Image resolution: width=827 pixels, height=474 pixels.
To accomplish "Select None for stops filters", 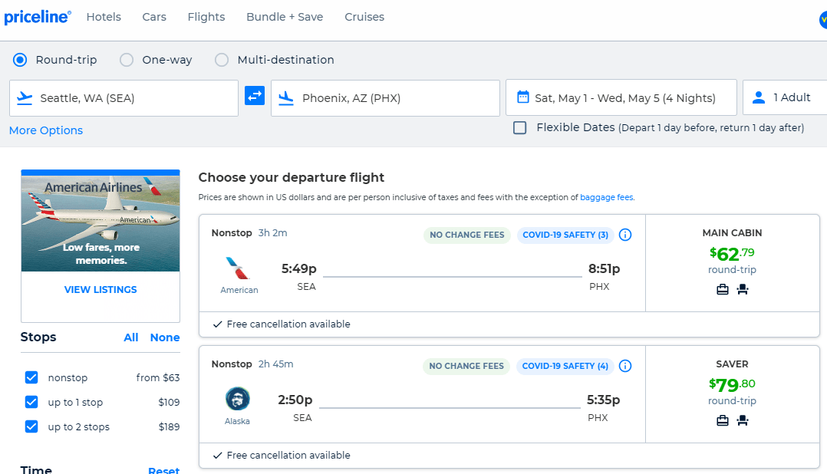I will point(165,337).
